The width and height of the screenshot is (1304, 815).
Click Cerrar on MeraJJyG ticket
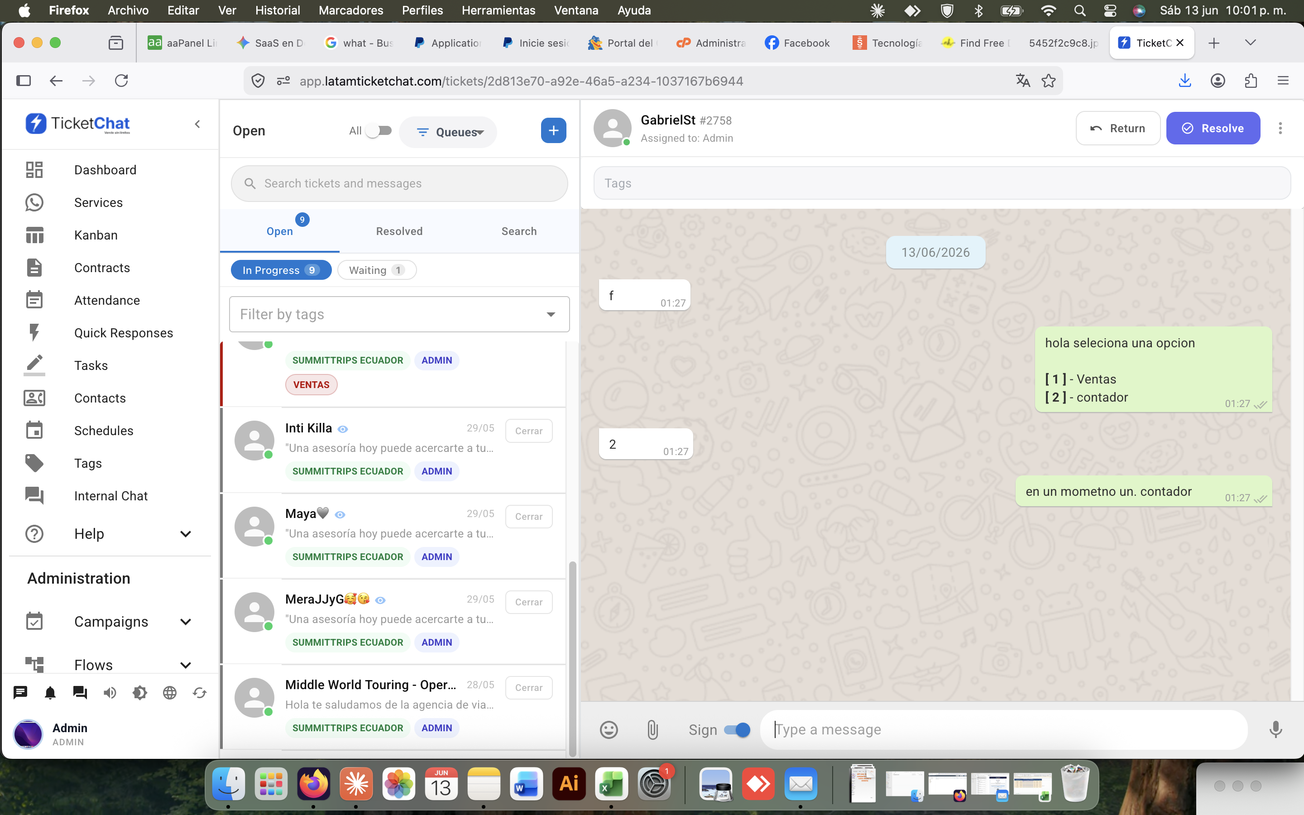(528, 602)
